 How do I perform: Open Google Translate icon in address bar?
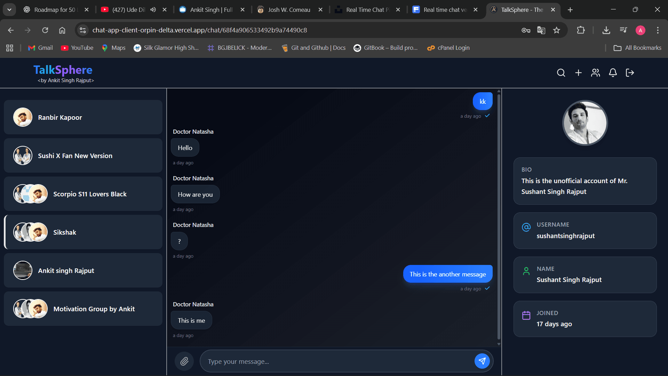[x=541, y=30]
